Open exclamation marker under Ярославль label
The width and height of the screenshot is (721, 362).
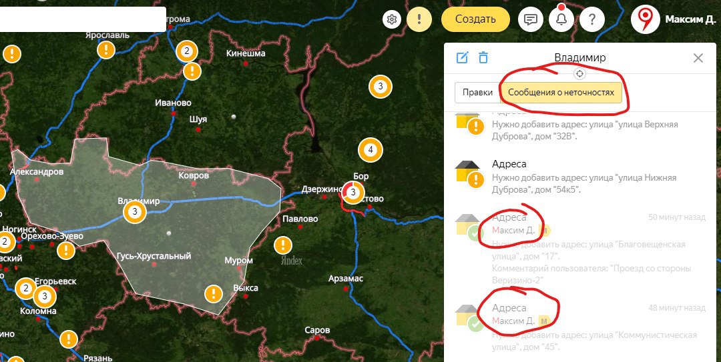click(106, 49)
